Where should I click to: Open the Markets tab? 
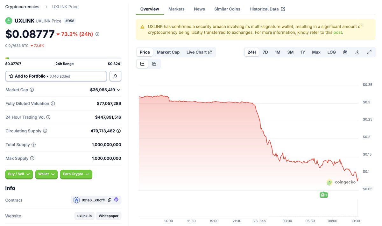click(x=176, y=9)
